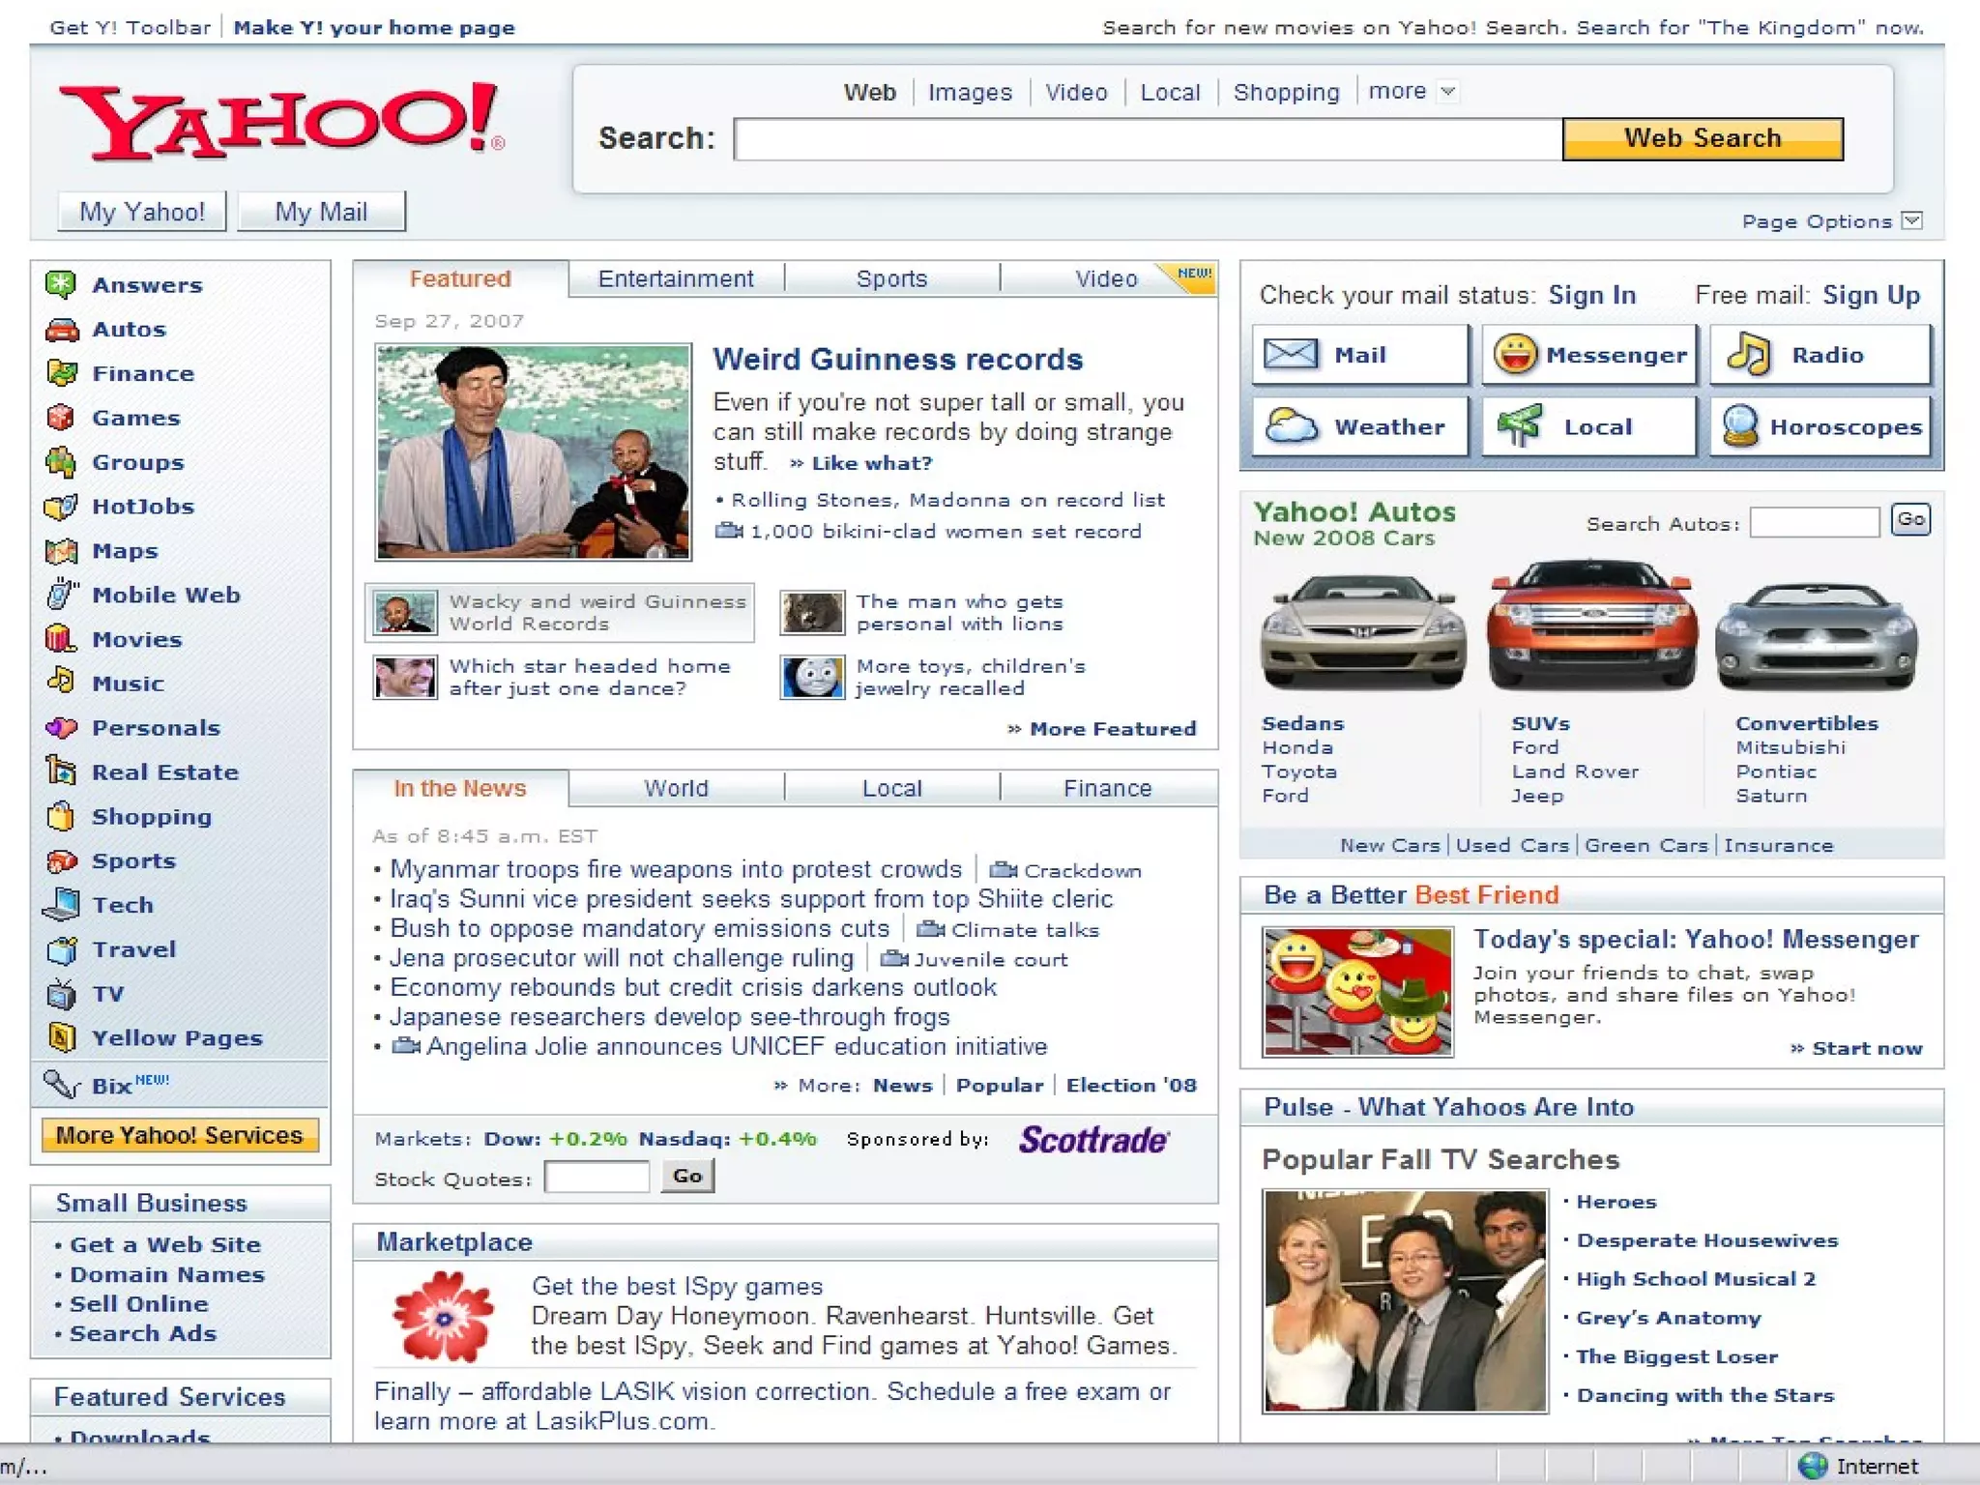Viewport: 1980px width, 1485px height.
Task: Click the Games dice icon
Action: tap(61, 418)
